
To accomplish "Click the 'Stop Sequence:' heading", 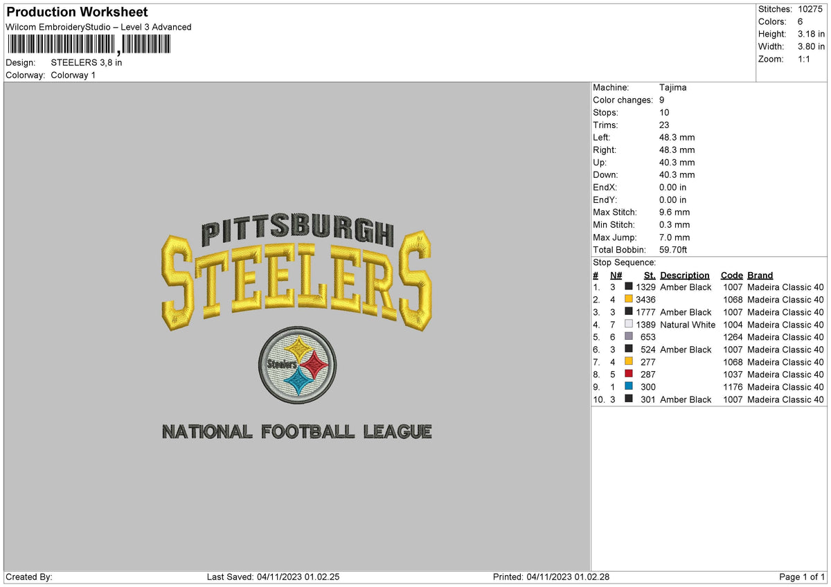I will (x=625, y=262).
